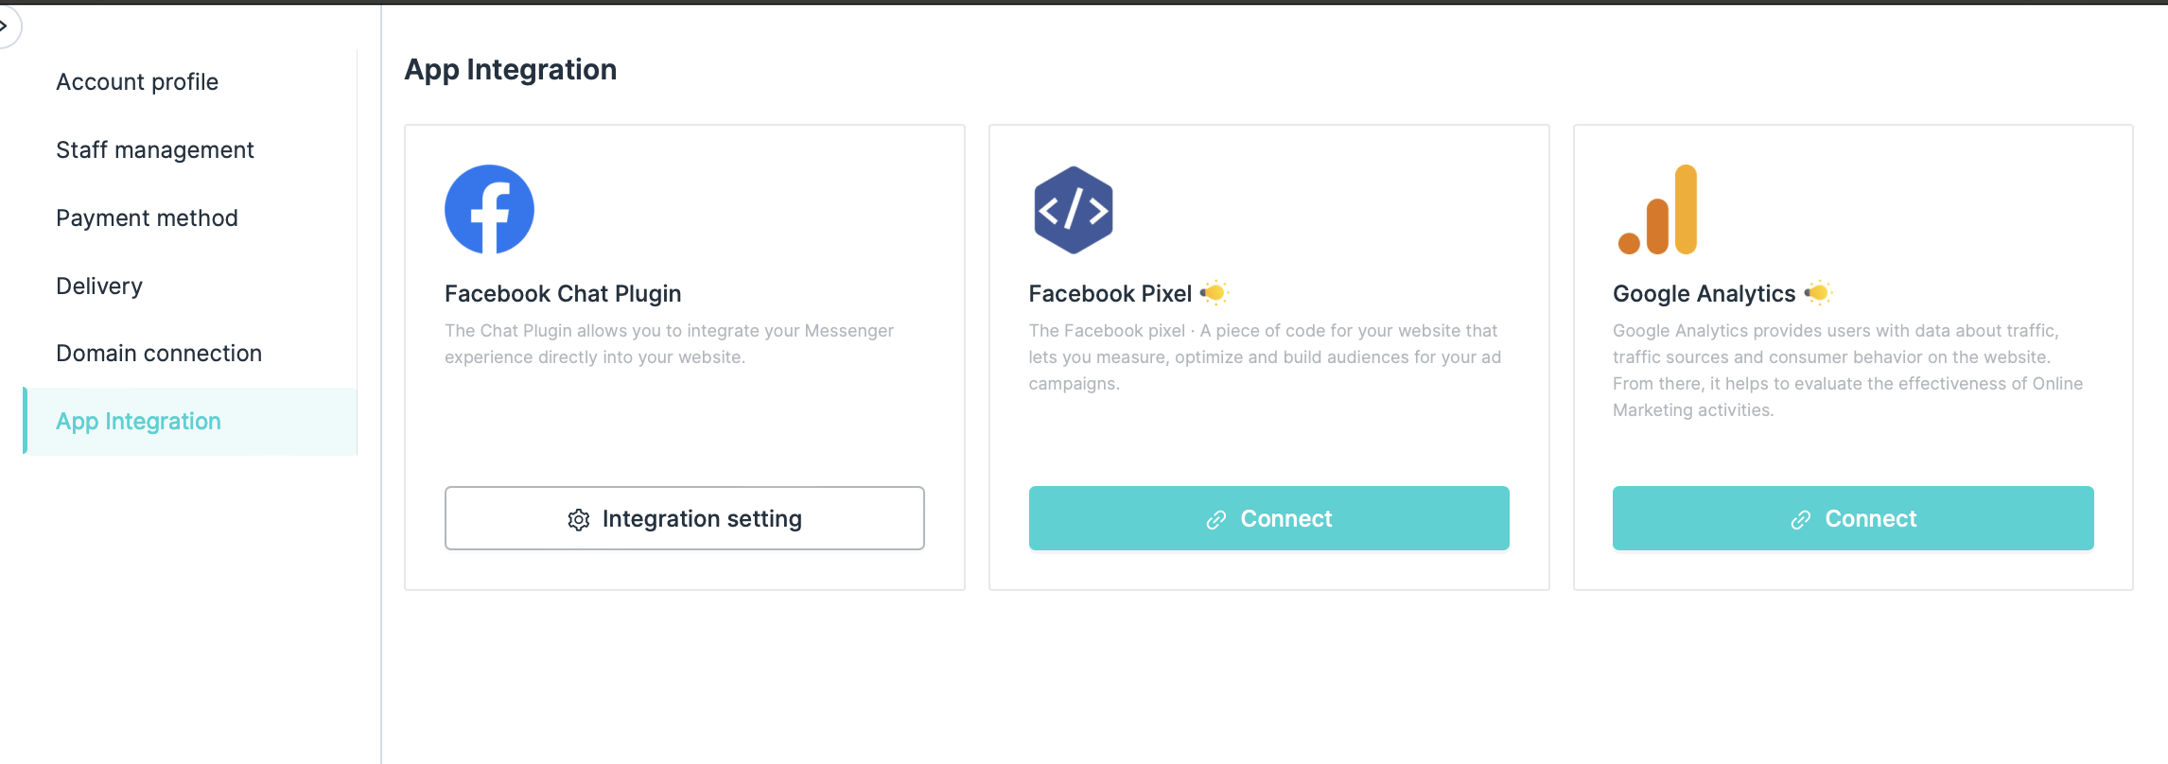Click the Google Analytics description text

1847,371
